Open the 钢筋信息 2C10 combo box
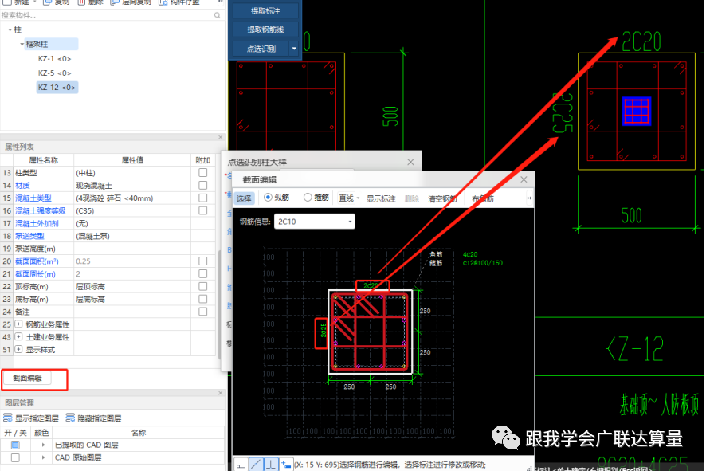 314,222
